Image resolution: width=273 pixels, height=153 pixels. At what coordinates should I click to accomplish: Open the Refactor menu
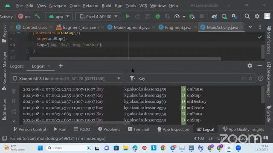91,6
